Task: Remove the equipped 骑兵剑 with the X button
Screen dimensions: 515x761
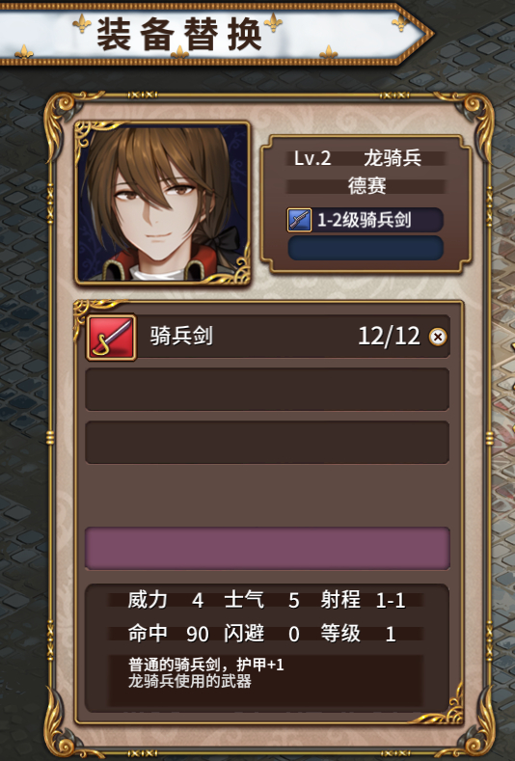Action: (438, 337)
